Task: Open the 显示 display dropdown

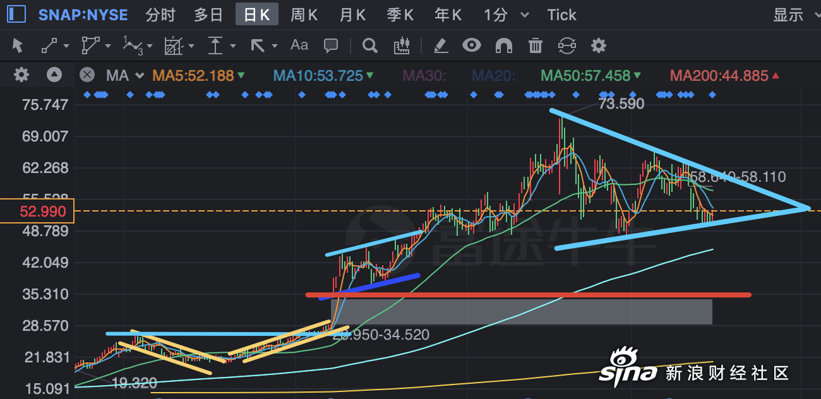Action: (x=794, y=15)
